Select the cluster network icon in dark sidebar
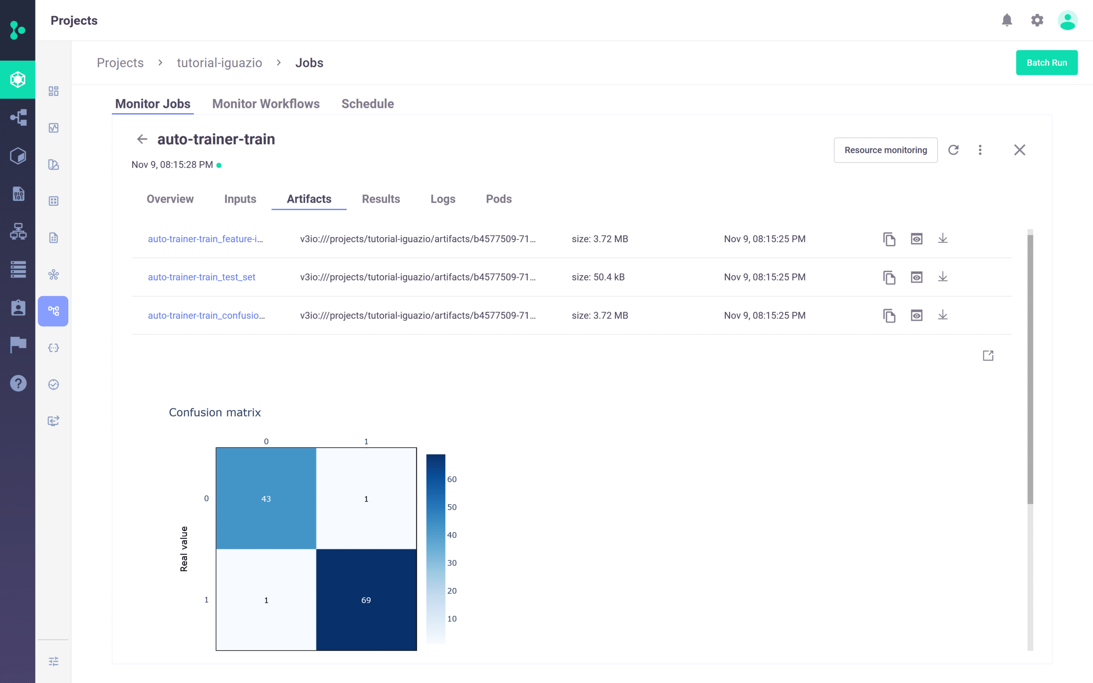 pos(18,233)
